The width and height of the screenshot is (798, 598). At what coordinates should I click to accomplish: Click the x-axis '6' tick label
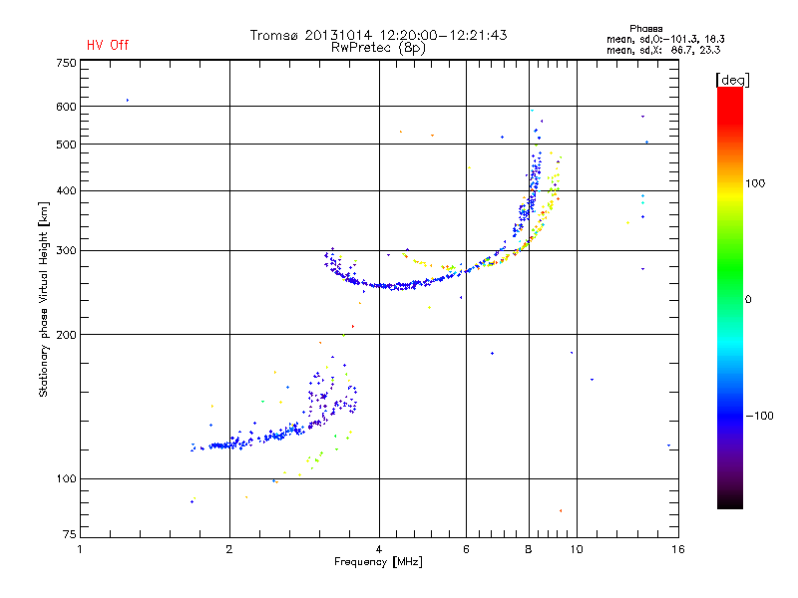[x=466, y=549]
